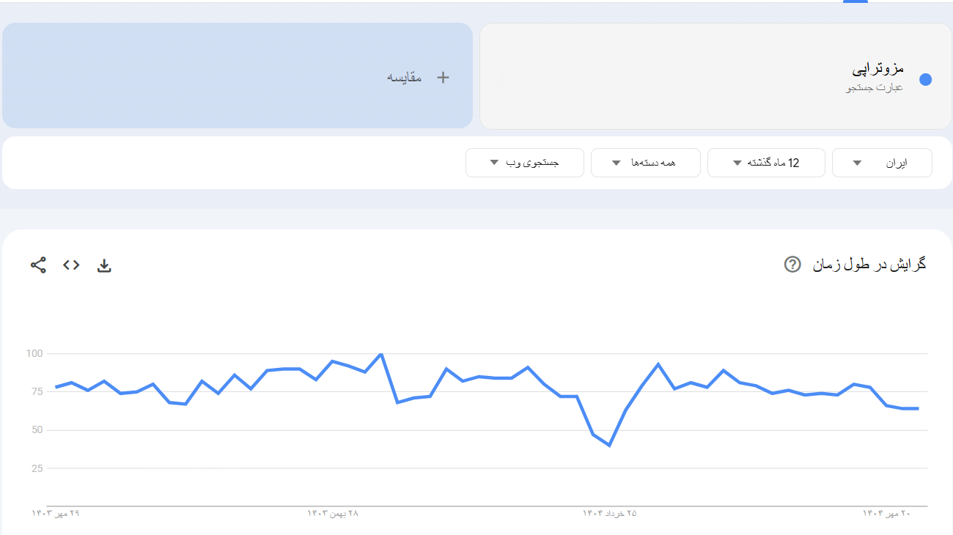This screenshot has width=953, height=535.
Task: Click the عبارت جستجو subtitle text
Action: tap(875, 88)
